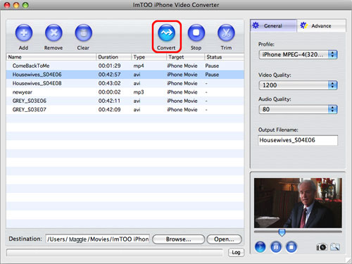This screenshot has height=264, width=352.
Task: Stop the preview playback
Action: tap(291, 247)
